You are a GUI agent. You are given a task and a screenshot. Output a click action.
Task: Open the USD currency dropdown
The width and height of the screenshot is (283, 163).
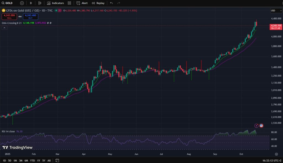276,11
